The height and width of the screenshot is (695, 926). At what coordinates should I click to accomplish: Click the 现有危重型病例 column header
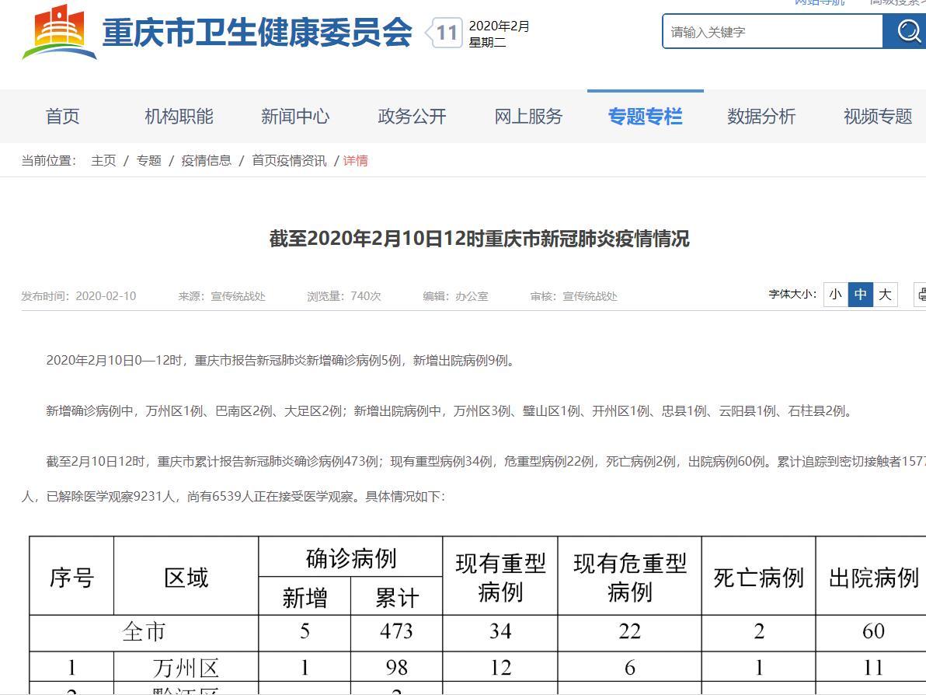click(629, 577)
